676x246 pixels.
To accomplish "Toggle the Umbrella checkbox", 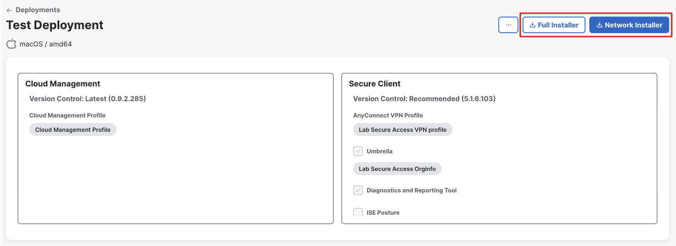I will point(358,151).
